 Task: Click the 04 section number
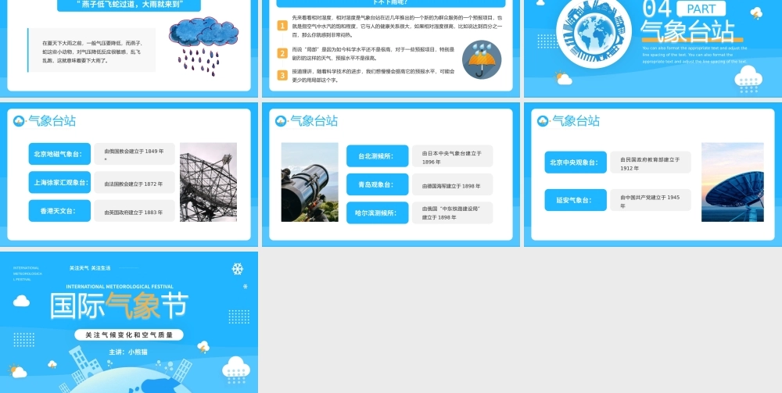pos(657,9)
